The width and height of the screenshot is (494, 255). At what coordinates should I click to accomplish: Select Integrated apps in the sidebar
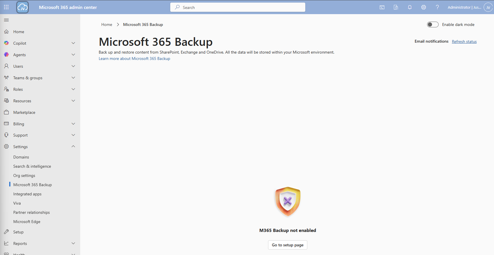[x=27, y=194]
